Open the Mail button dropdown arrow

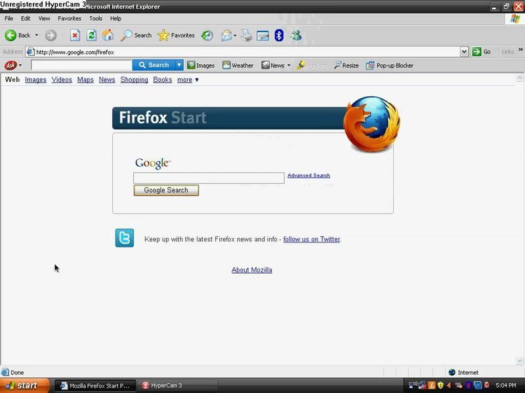(235, 35)
